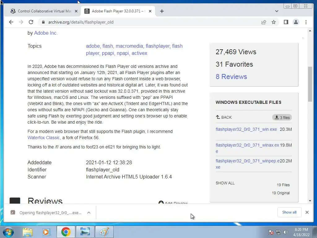
Task: Open the macromedia topic link
Action: tap(129, 46)
